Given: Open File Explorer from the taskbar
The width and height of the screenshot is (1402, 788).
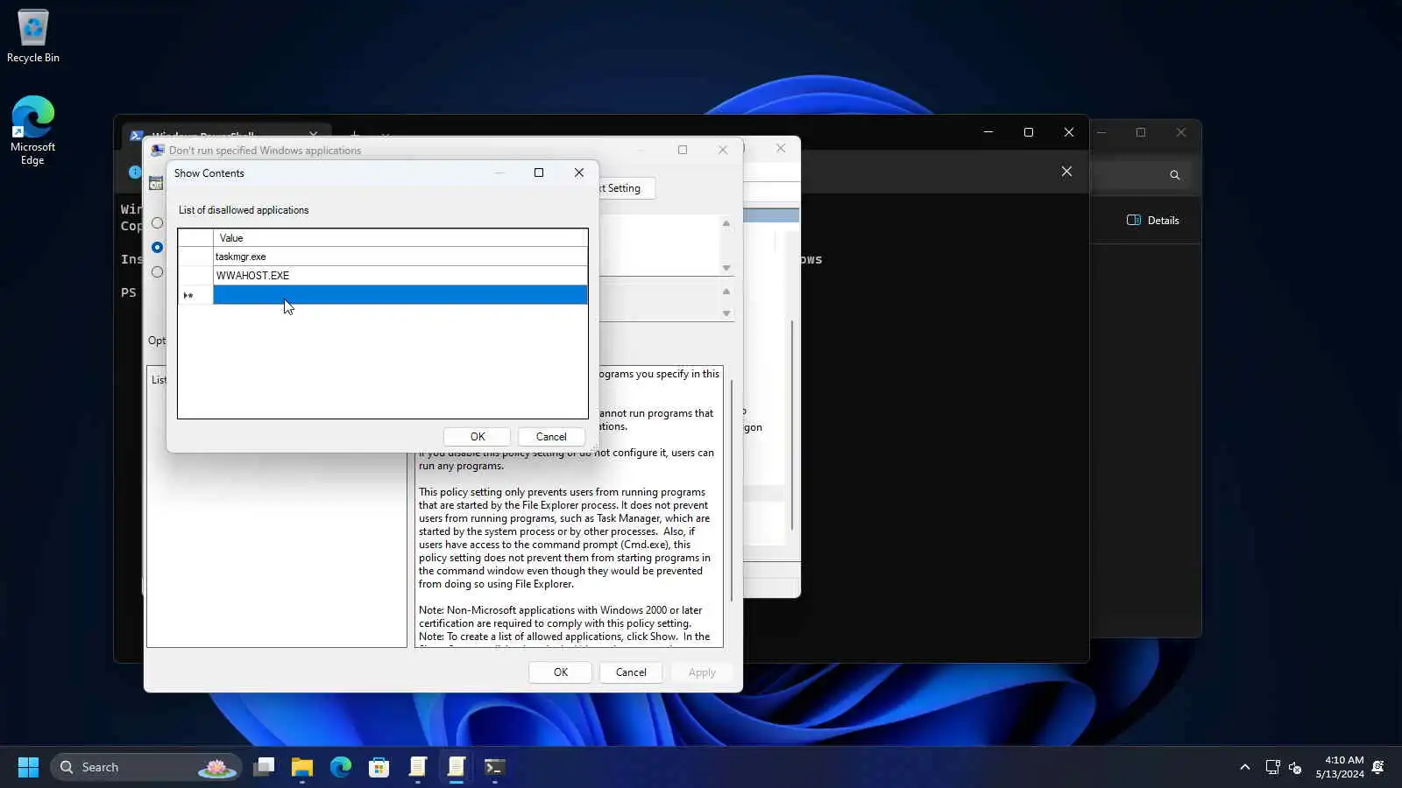Looking at the screenshot, I should pos(302,767).
